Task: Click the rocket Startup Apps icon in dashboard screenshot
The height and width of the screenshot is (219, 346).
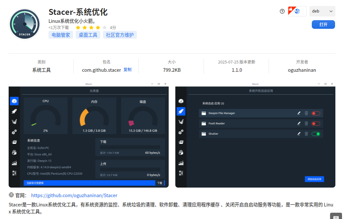Action: [14, 111]
